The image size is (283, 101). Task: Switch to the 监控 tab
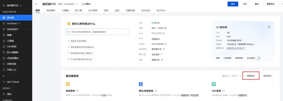[117, 10]
